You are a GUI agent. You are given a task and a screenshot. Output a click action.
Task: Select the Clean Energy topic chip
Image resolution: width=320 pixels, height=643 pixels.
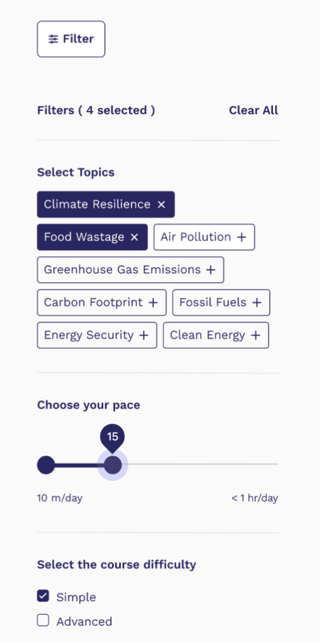207,336
